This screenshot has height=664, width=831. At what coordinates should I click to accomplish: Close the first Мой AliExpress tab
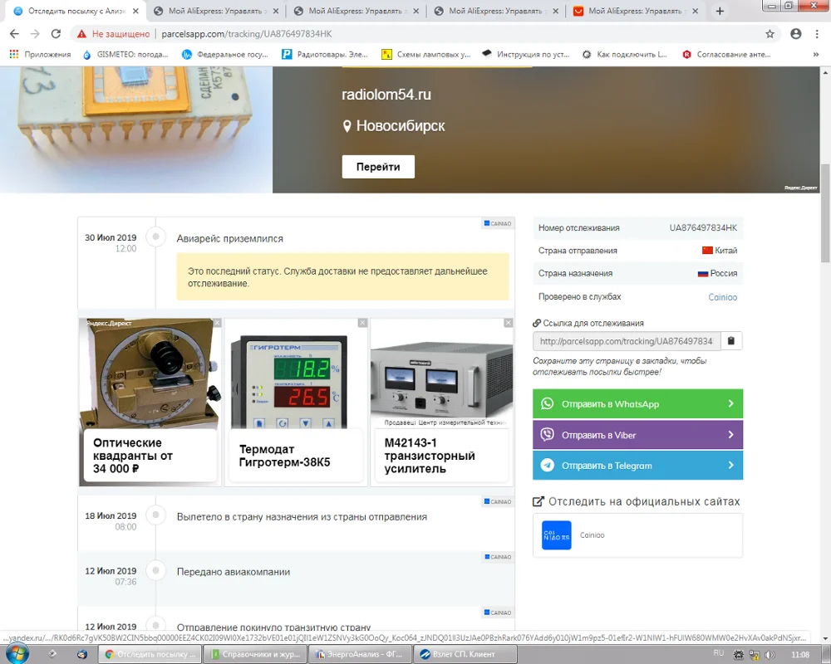coord(276,11)
